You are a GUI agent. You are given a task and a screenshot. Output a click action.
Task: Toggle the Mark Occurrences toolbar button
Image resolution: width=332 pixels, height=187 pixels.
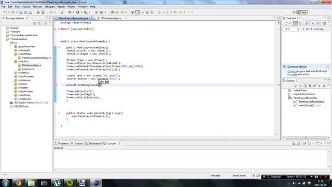coord(137,12)
